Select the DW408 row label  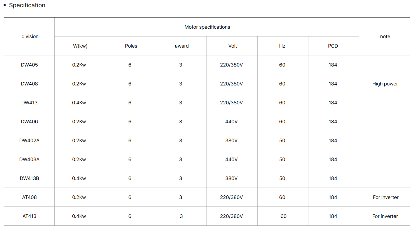[x=30, y=84]
